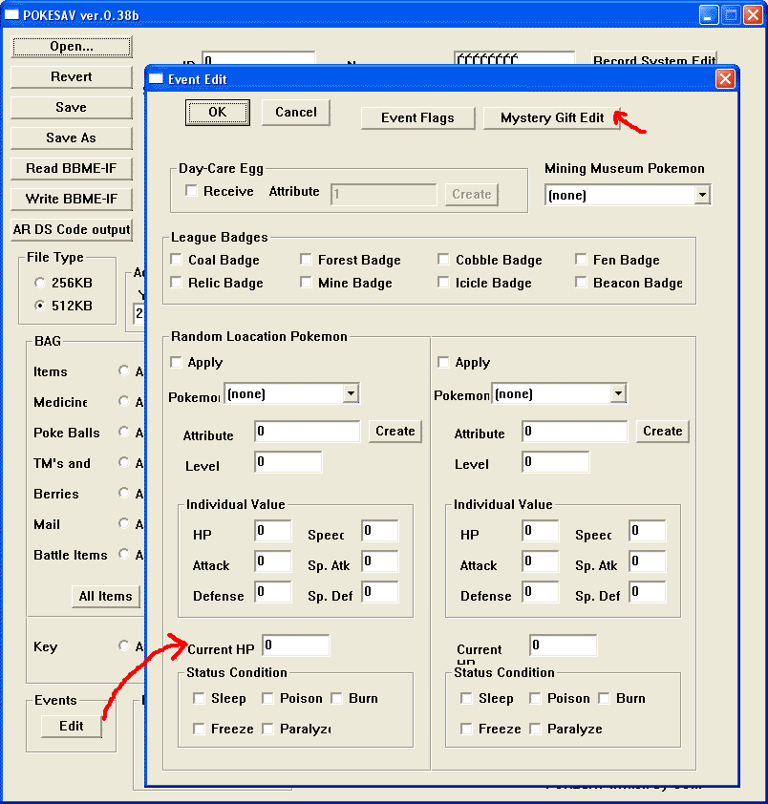This screenshot has width=768, height=804.
Task: Click right Attack individual value field
Action: click(541, 561)
